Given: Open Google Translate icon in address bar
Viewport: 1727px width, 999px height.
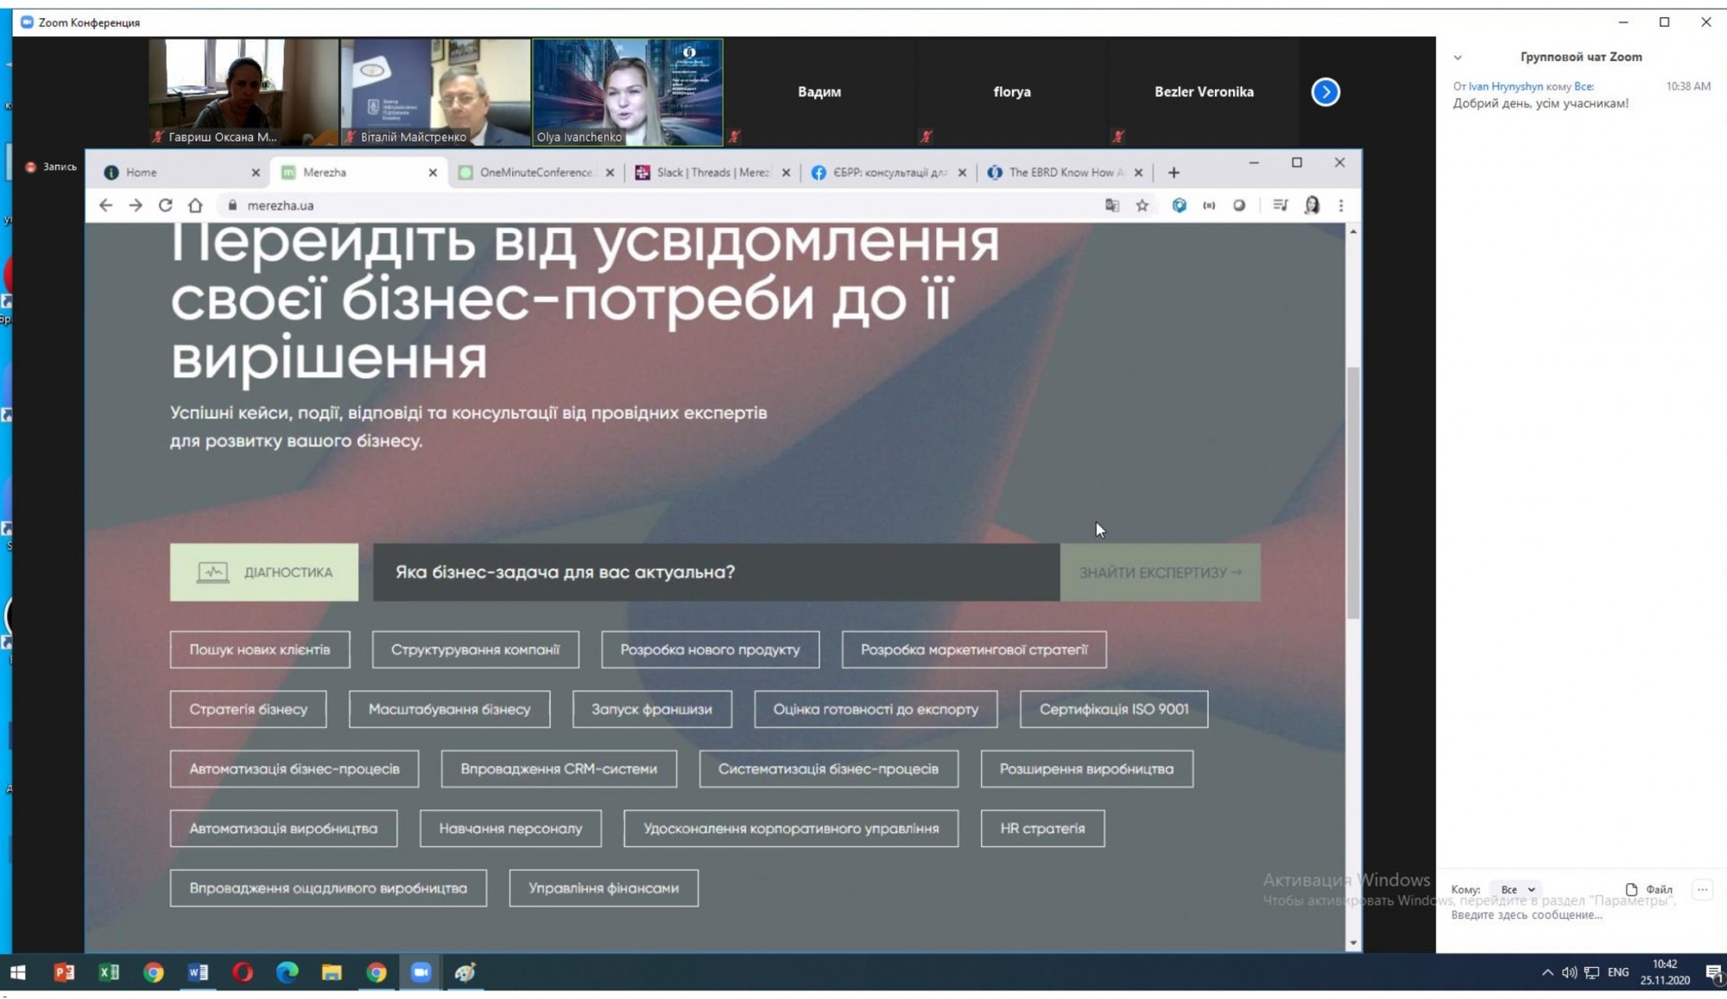Looking at the screenshot, I should coord(1112,205).
